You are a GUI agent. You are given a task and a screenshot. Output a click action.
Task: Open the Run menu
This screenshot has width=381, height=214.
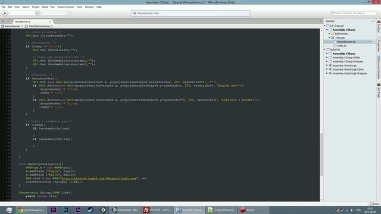tap(52, 7)
